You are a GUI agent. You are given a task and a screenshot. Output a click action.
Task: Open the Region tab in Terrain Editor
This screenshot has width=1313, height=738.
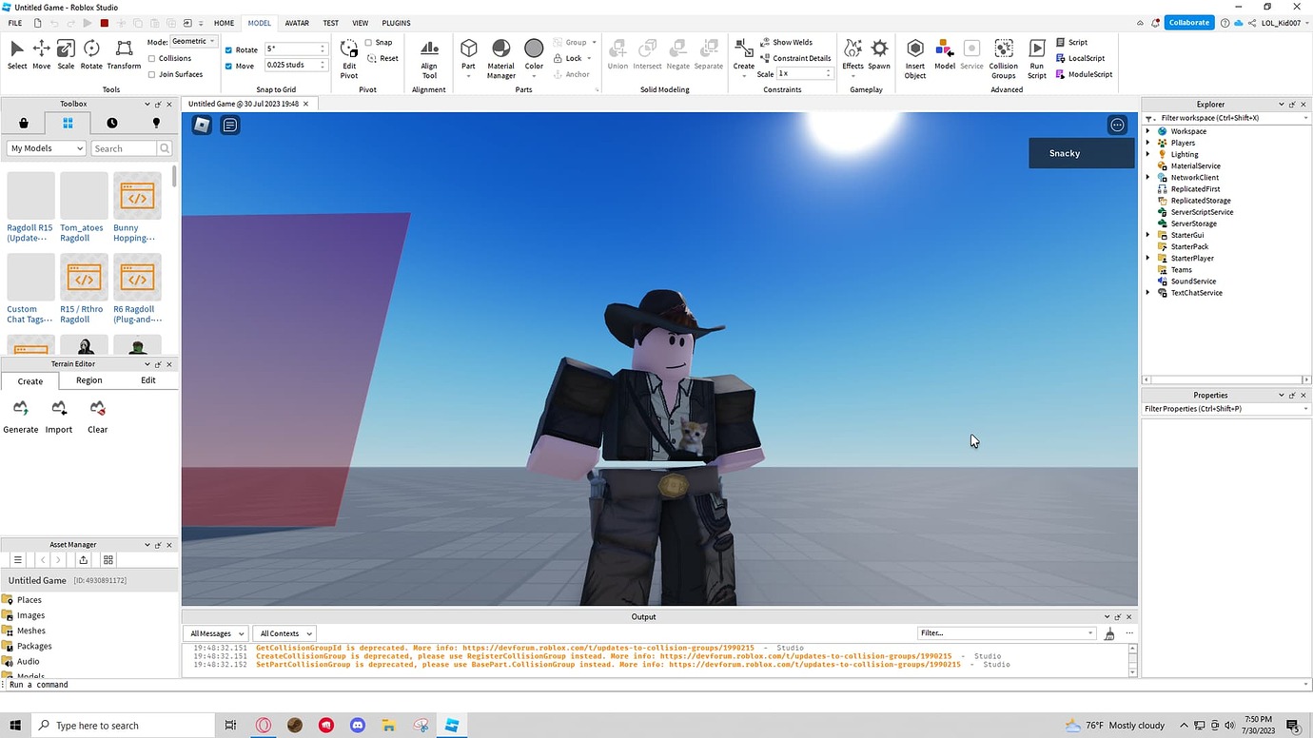pyautogui.click(x=88, y=379)
